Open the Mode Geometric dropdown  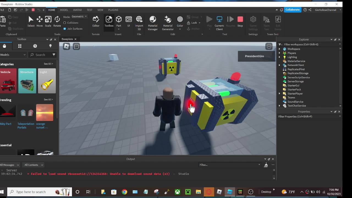(79, 17)
